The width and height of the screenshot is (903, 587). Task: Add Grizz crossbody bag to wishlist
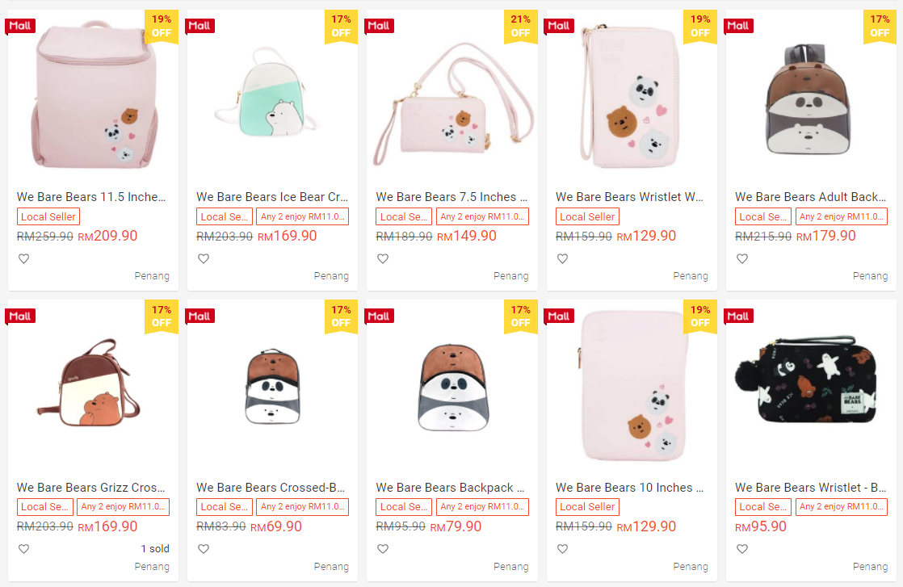[24, 549]
